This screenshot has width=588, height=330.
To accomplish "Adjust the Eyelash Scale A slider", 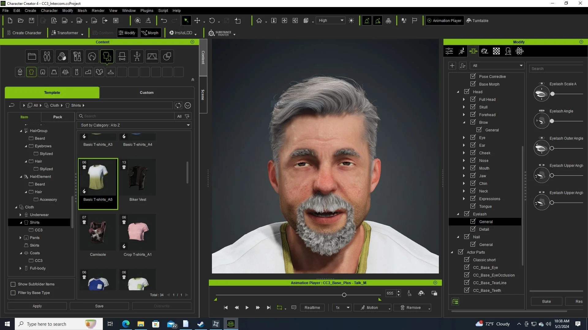I will coord(552,94).
